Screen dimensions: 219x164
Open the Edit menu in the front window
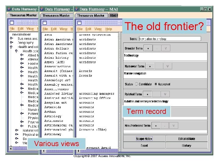88,29
